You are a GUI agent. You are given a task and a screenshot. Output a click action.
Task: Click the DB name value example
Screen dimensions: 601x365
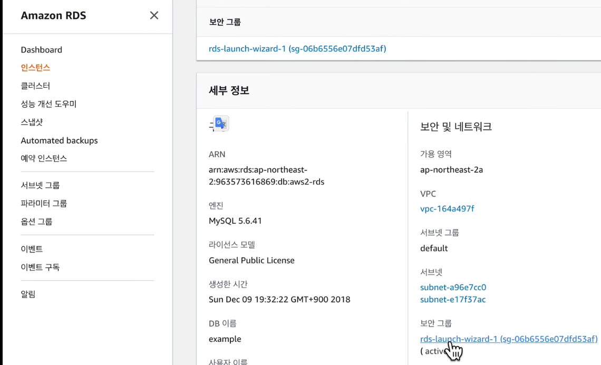[225, 339]
